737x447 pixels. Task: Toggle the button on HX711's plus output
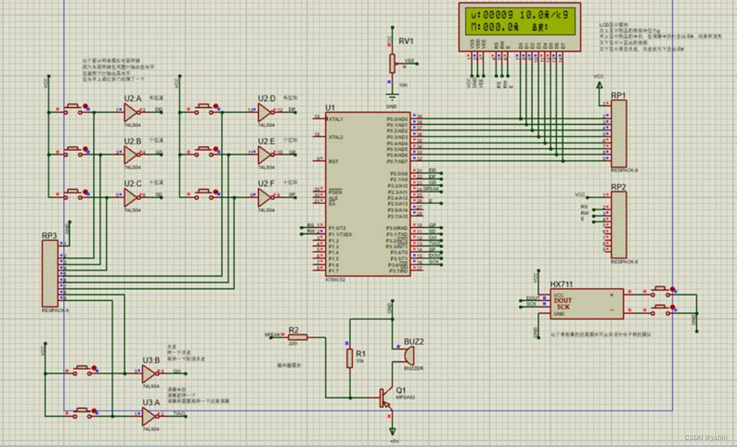tap(662, 292)
